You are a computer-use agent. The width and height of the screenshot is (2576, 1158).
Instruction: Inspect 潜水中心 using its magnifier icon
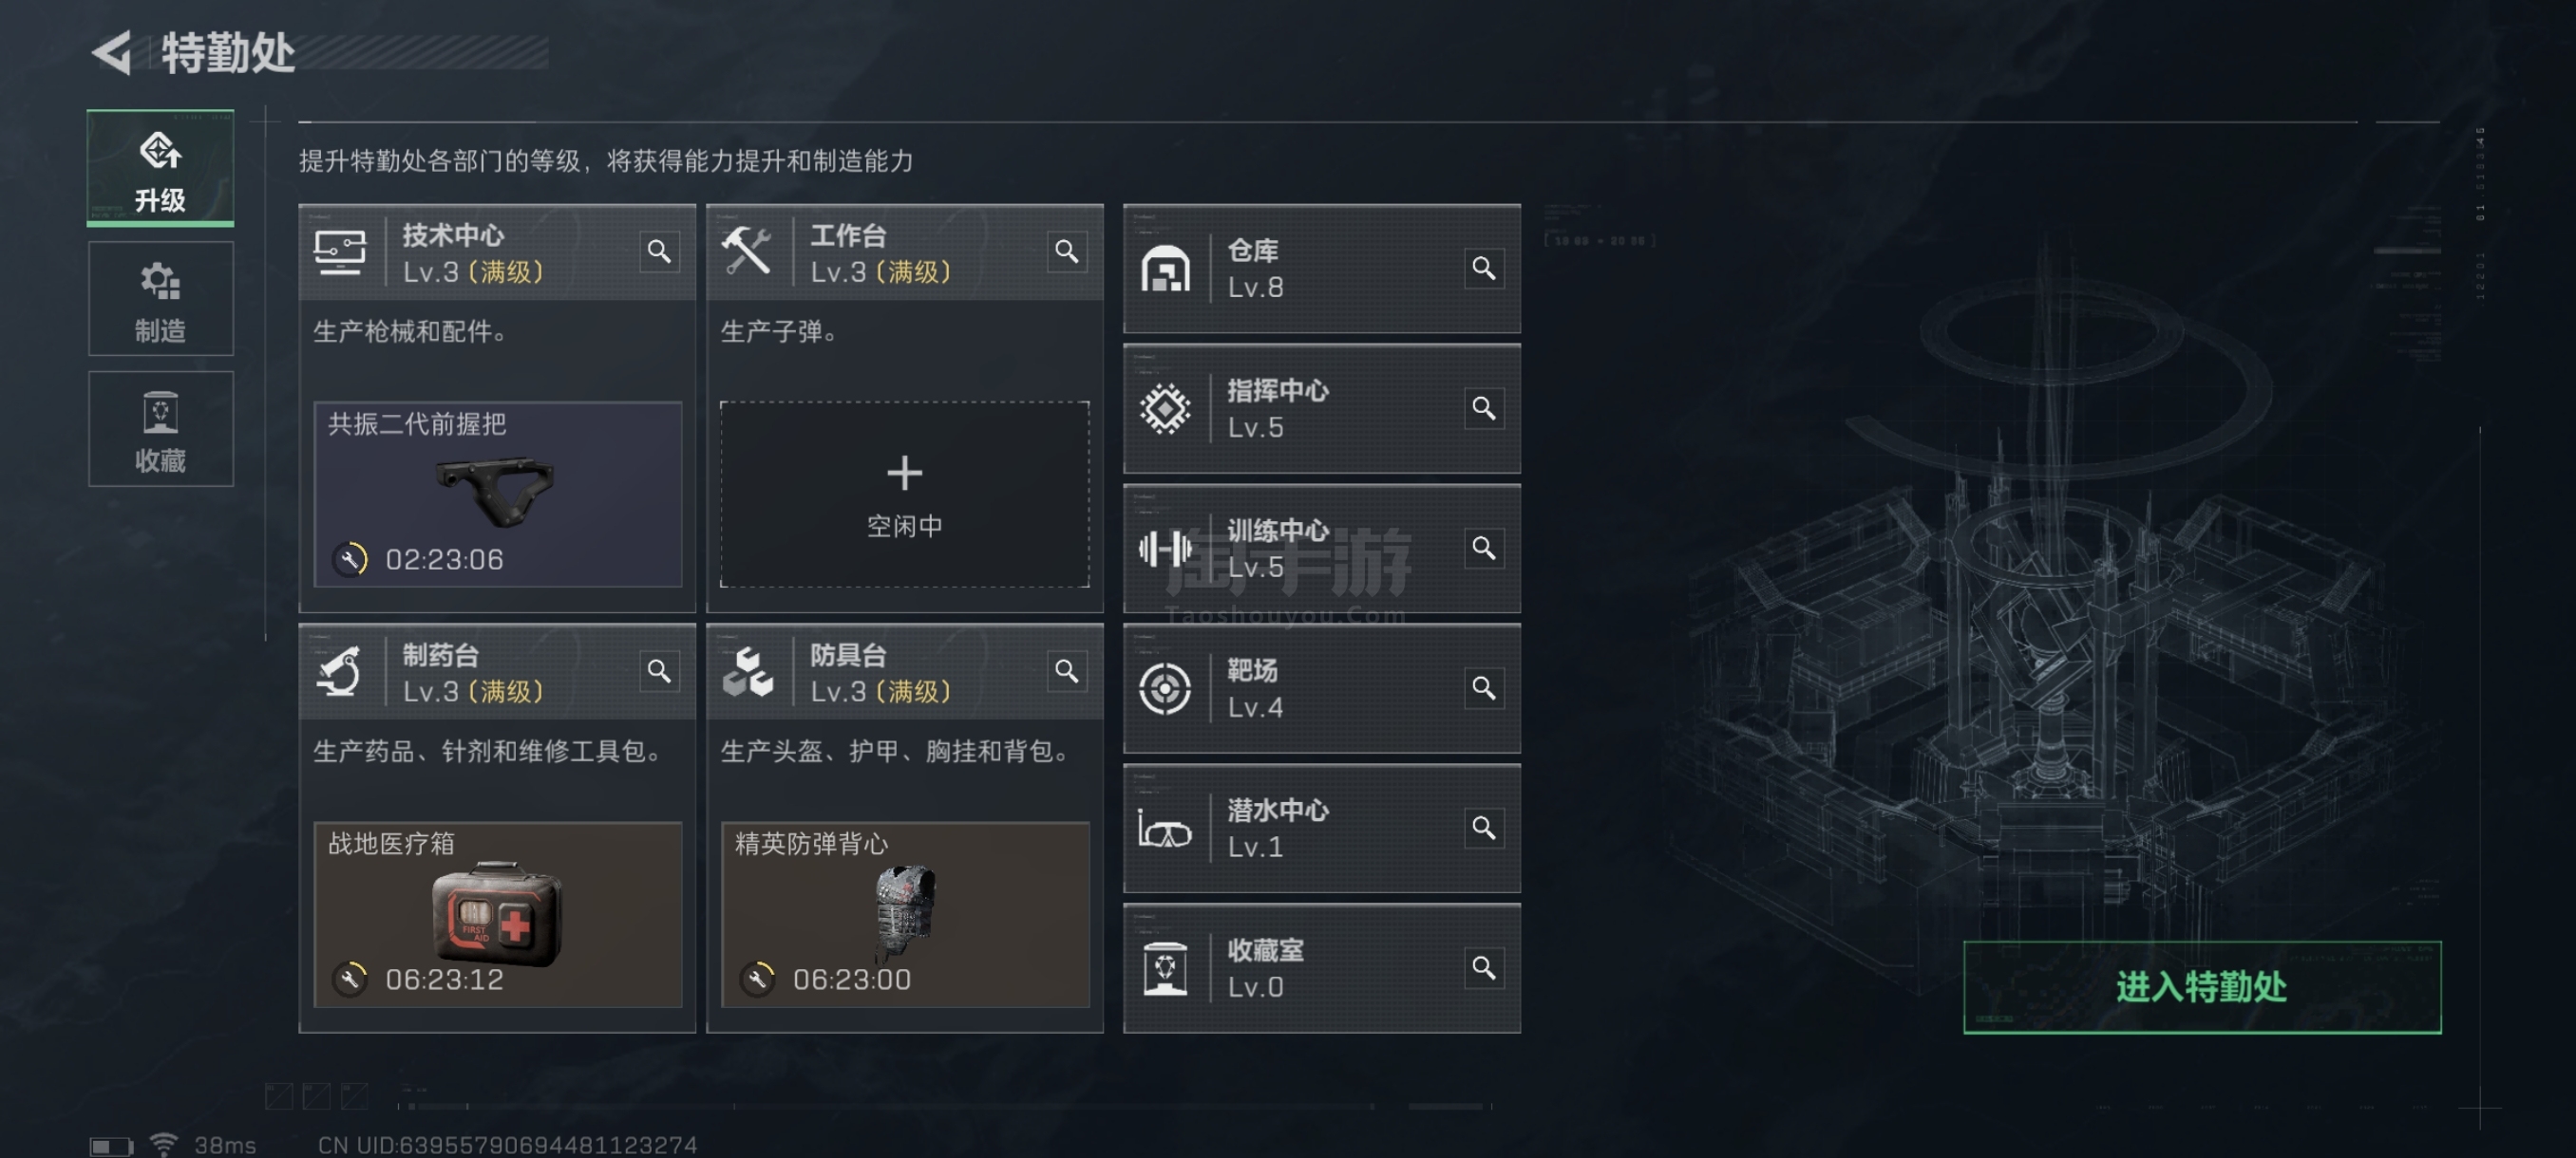(x=1484, y=828)
